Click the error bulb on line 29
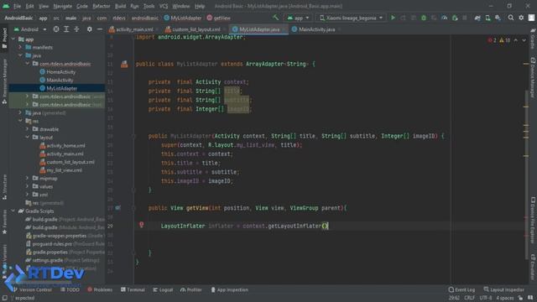 (x=141, y=225)
